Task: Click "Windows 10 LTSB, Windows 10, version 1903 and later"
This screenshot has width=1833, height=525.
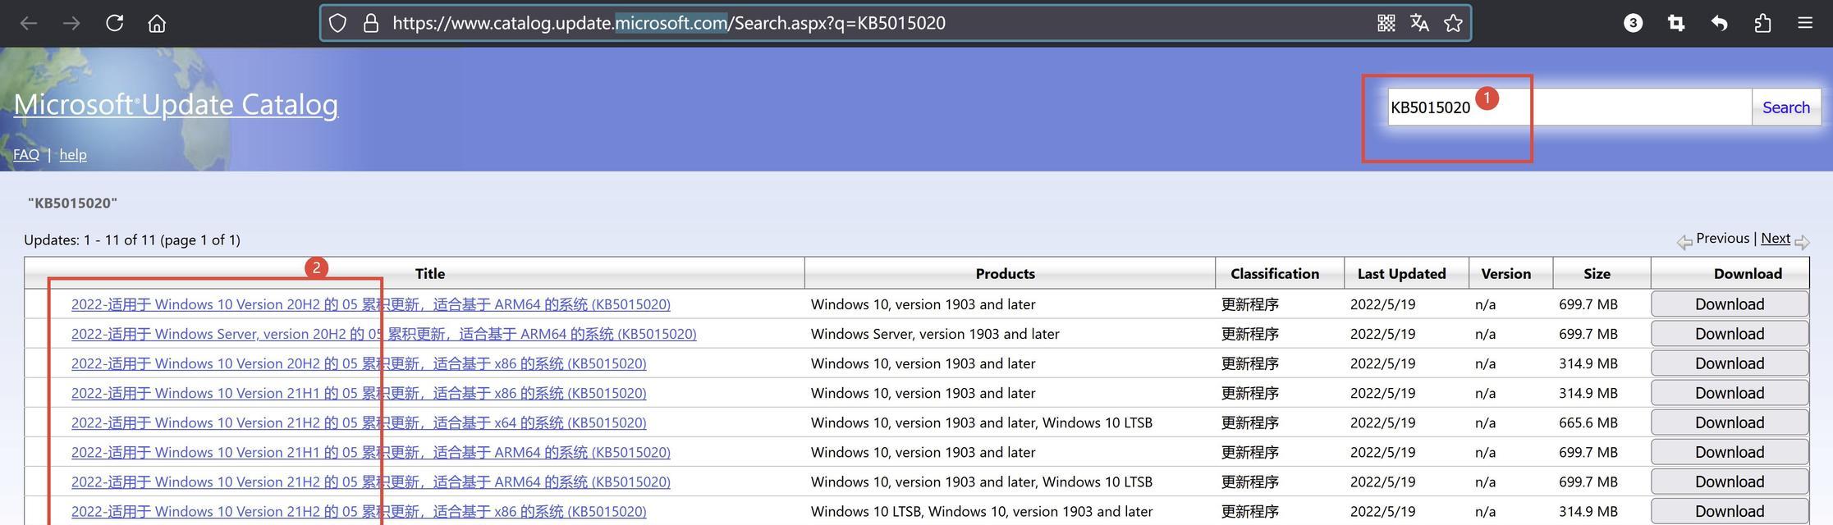Action: point(982,511)
